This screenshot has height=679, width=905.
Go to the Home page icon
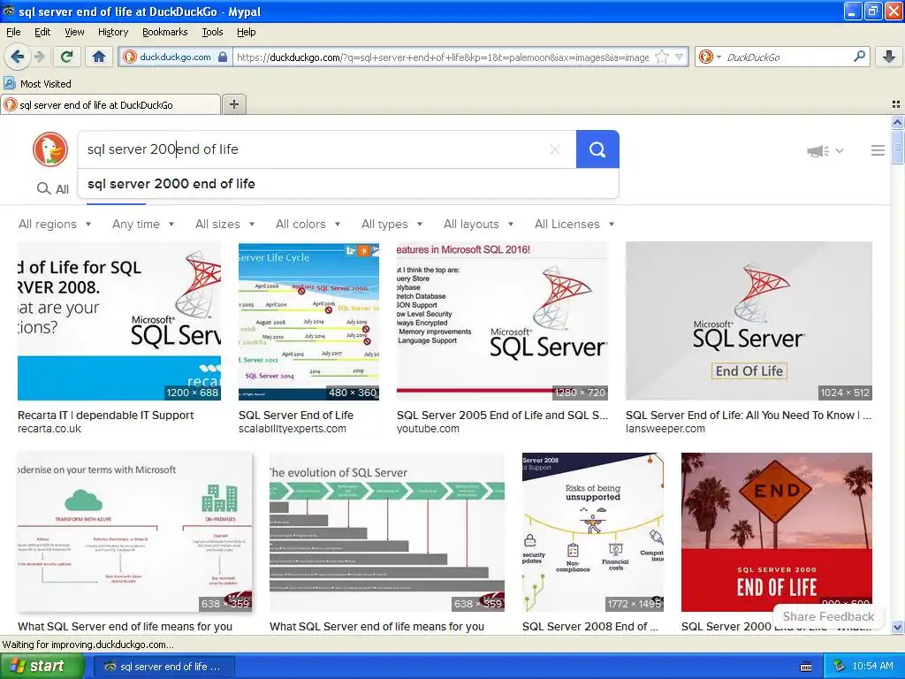point(99,57)
